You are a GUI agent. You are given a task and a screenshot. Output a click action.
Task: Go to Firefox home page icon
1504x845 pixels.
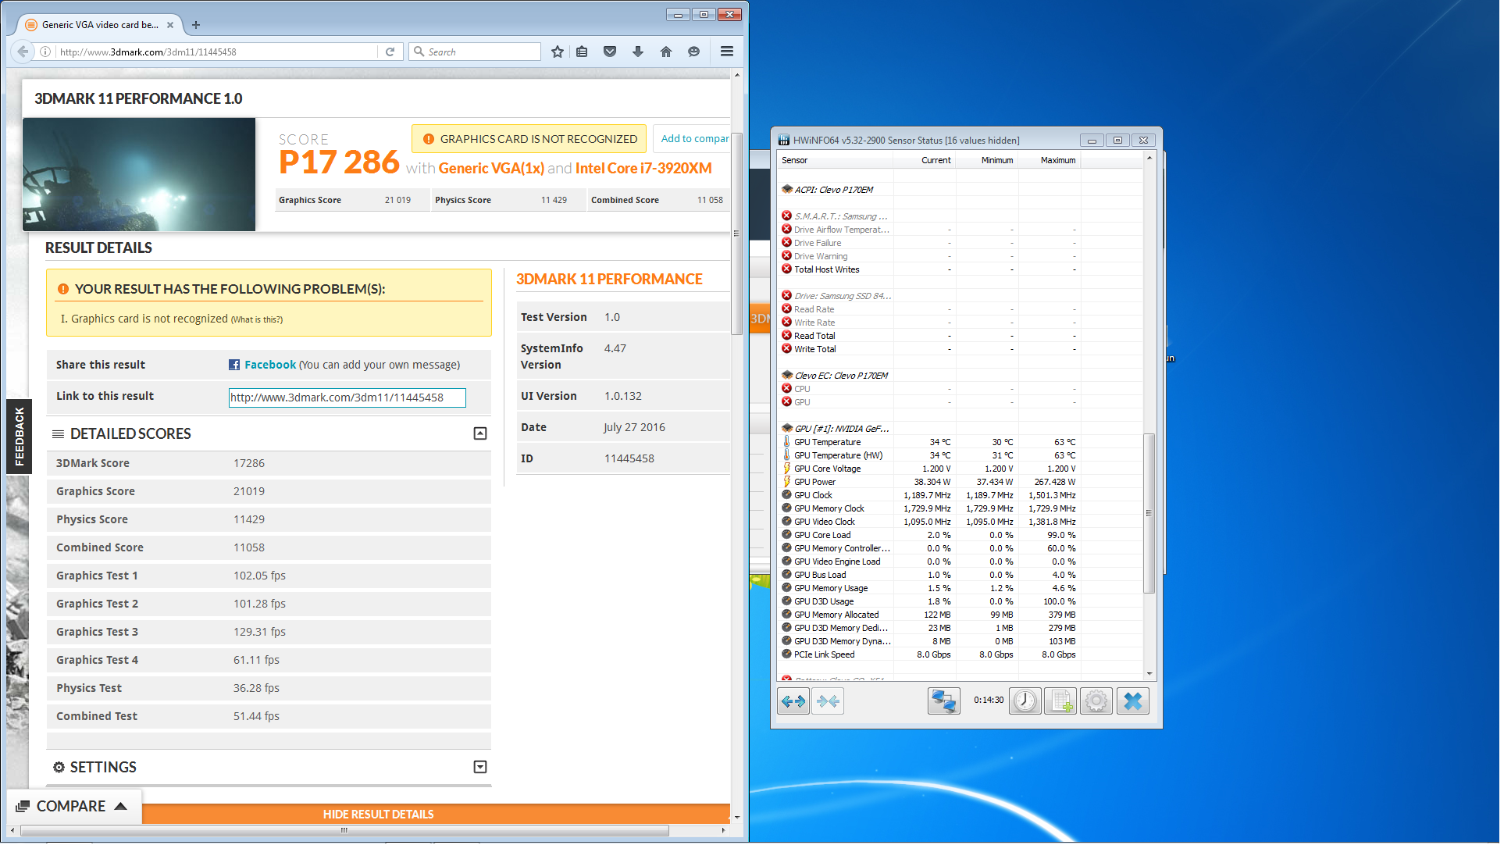(x=668, y=52)
